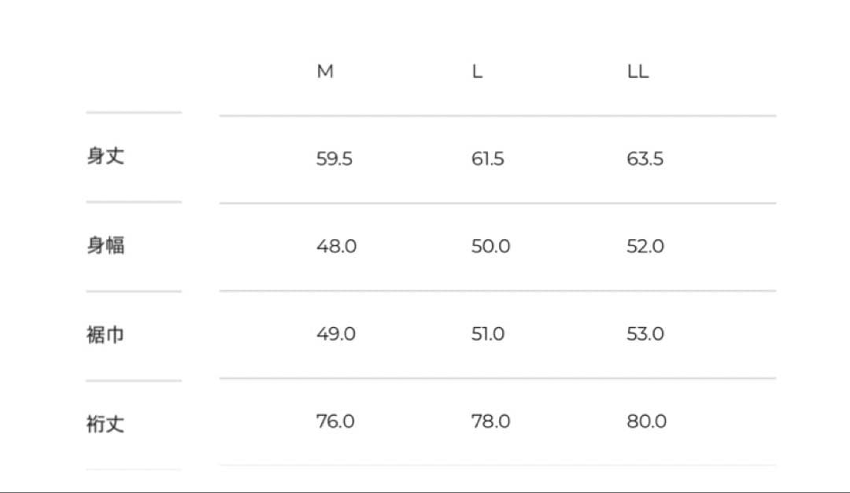Click the 49.0 measurement value
850x493 pixels.
coord(336,334)
